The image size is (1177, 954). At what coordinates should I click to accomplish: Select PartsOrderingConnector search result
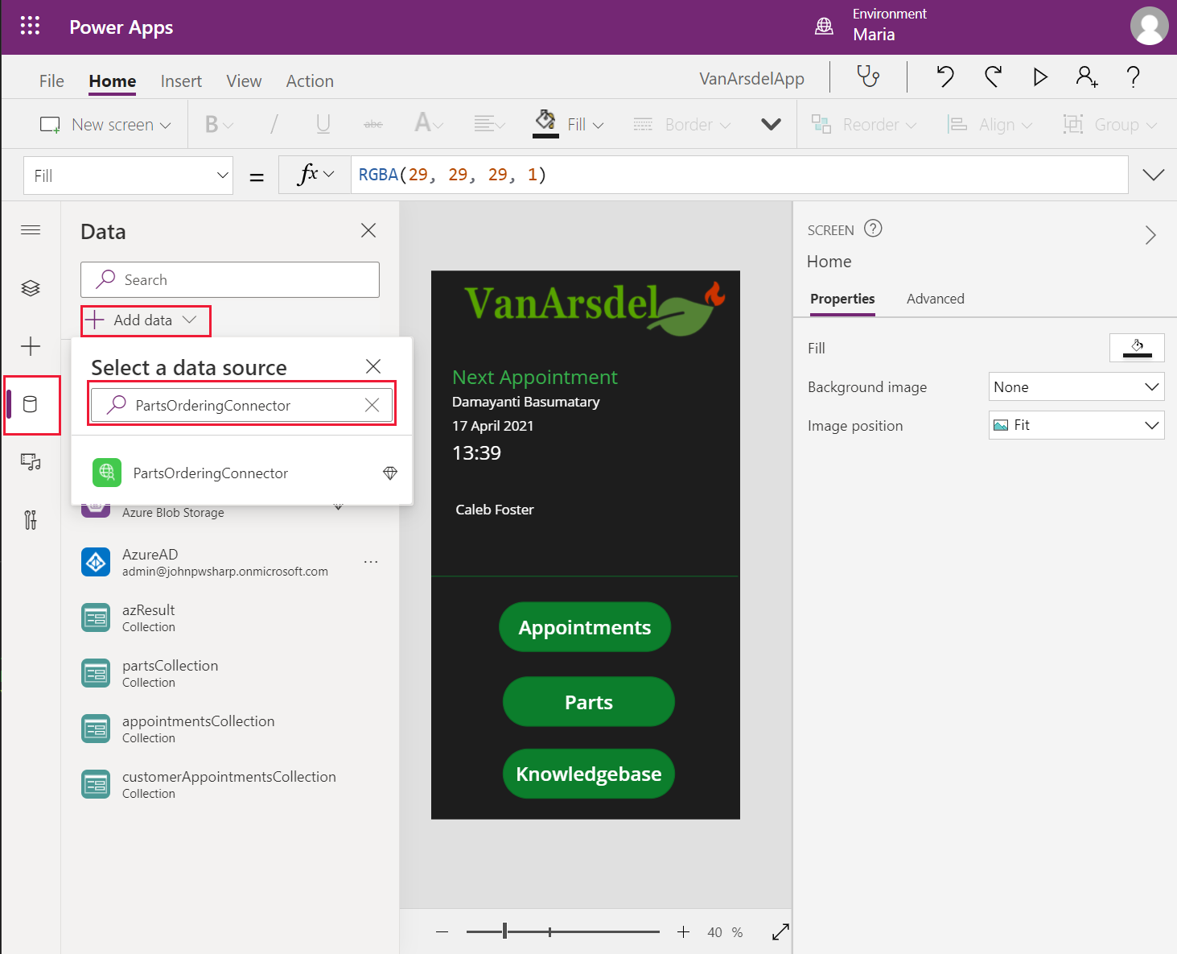(242, 473)
